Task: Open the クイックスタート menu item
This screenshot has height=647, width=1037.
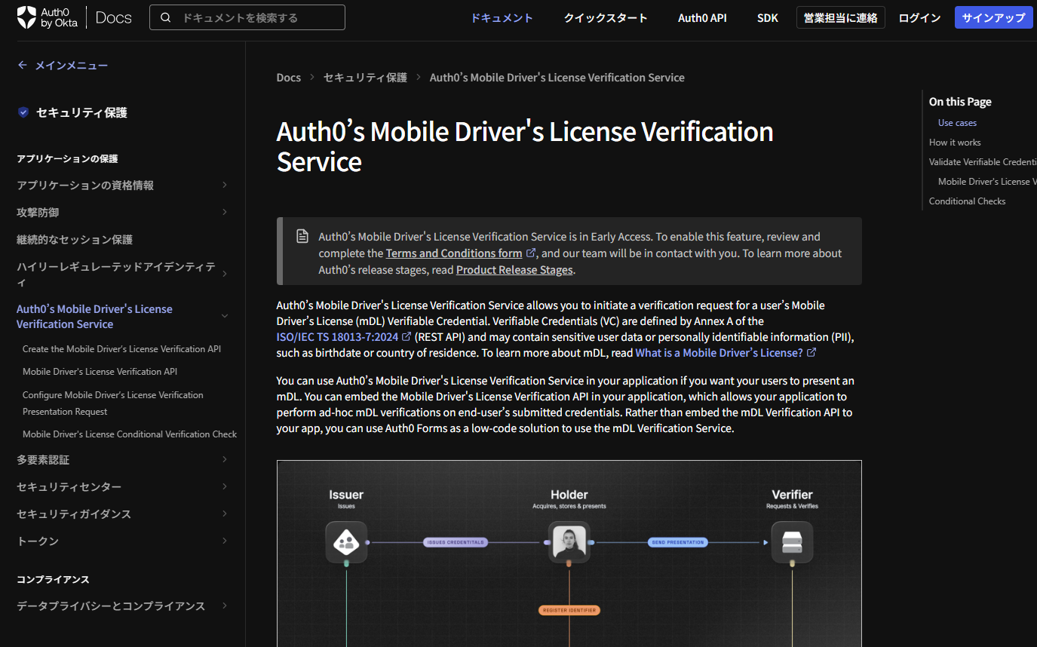Action: 605,17
